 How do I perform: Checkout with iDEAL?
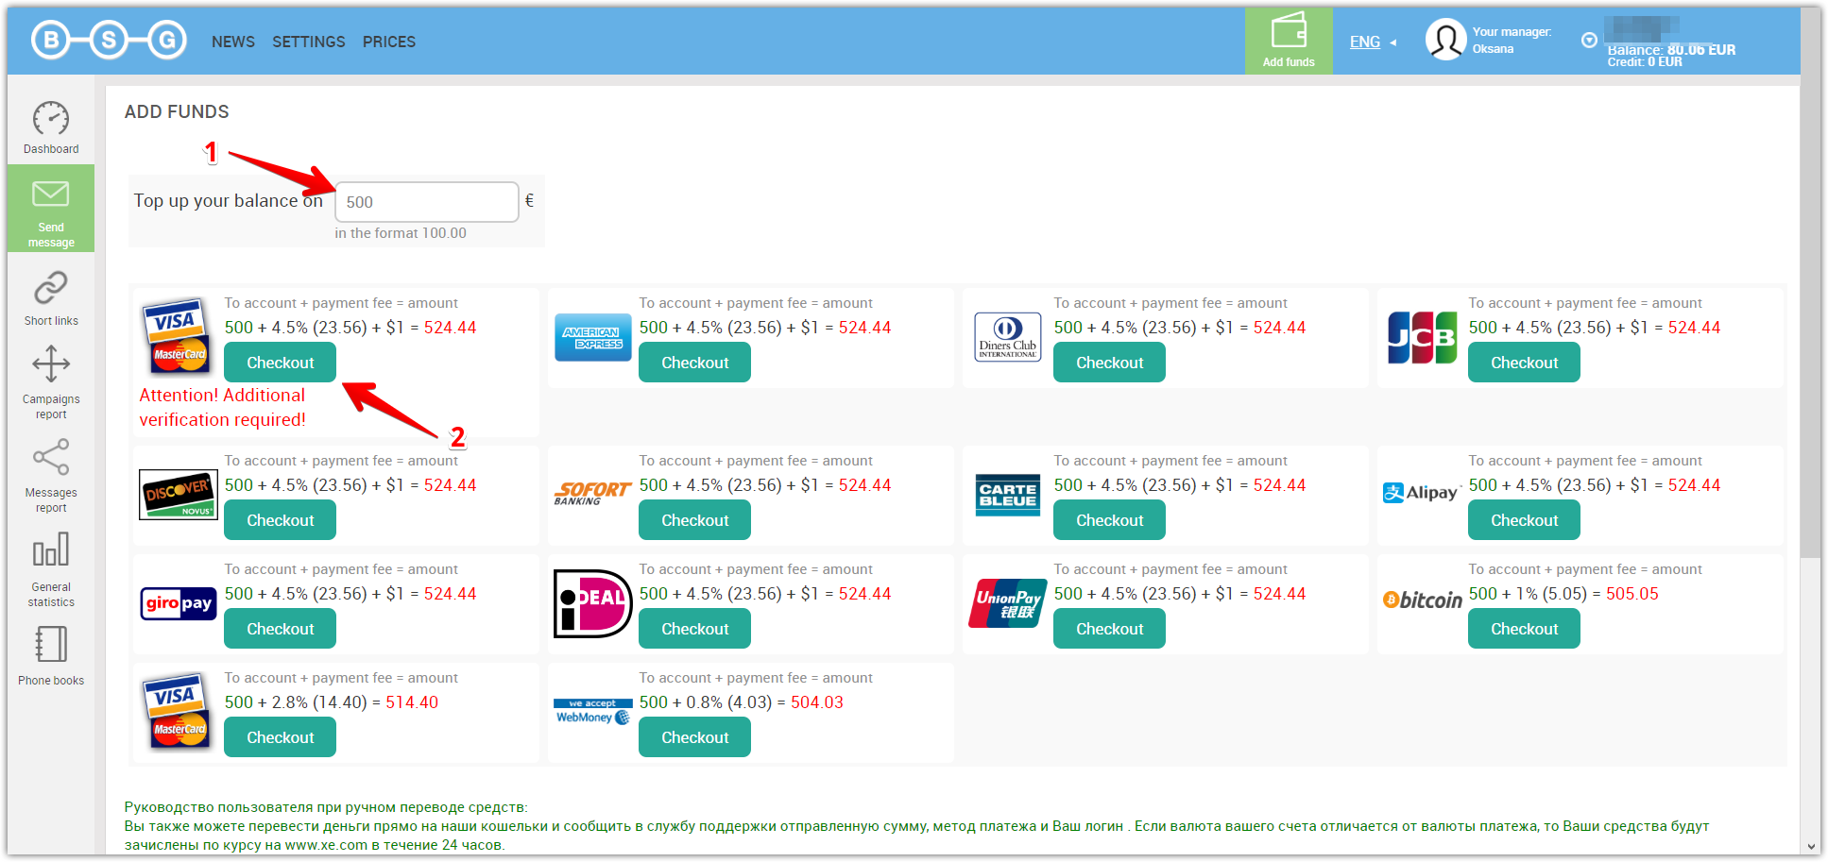point(694,629)
